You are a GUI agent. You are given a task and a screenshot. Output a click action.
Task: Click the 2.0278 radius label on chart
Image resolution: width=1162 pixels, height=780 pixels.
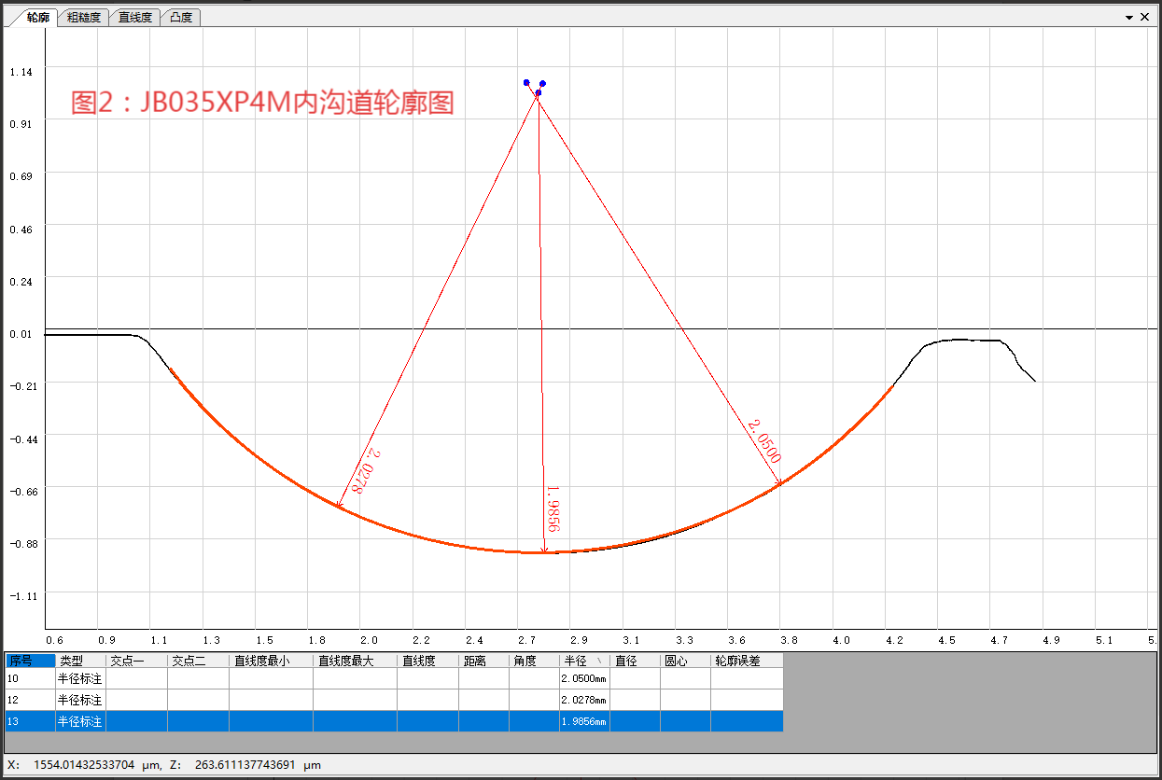[366, 471]
